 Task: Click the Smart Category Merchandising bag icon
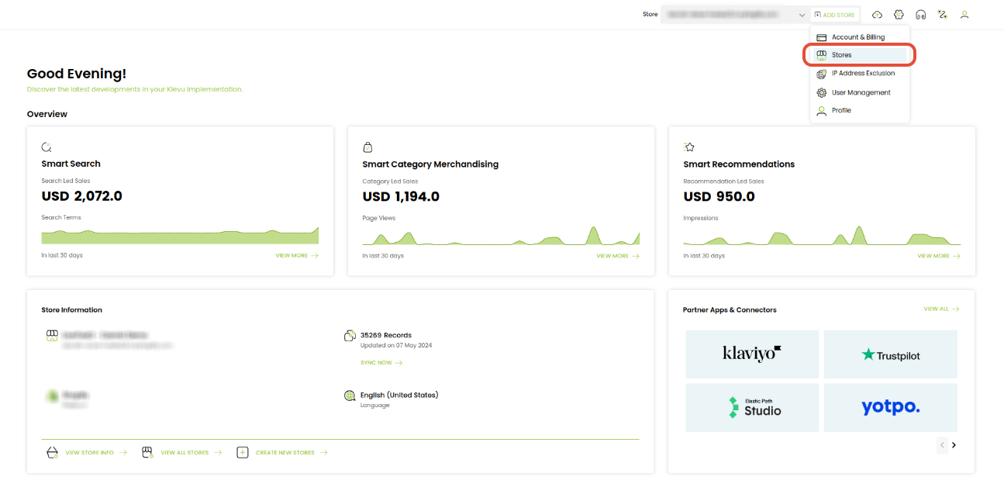click(367, 147)
